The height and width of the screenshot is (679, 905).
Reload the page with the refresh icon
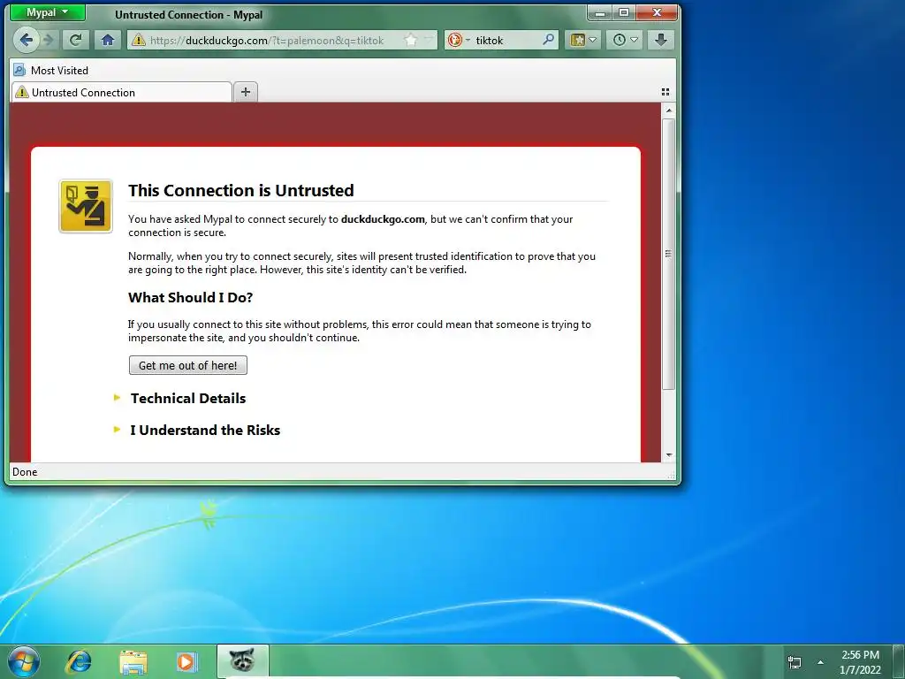pos(76,40)
